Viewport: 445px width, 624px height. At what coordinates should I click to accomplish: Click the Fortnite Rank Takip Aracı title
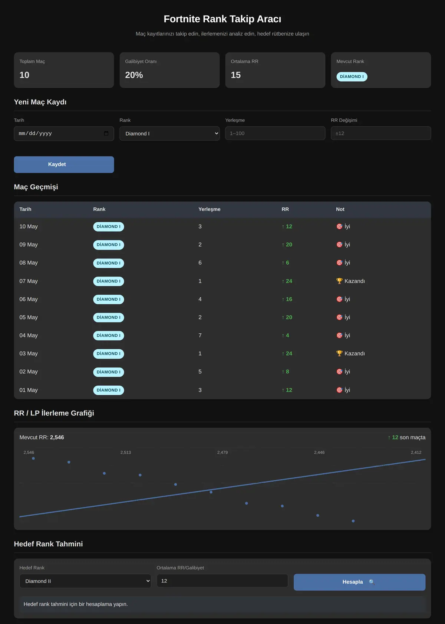(x=222, y=19)
